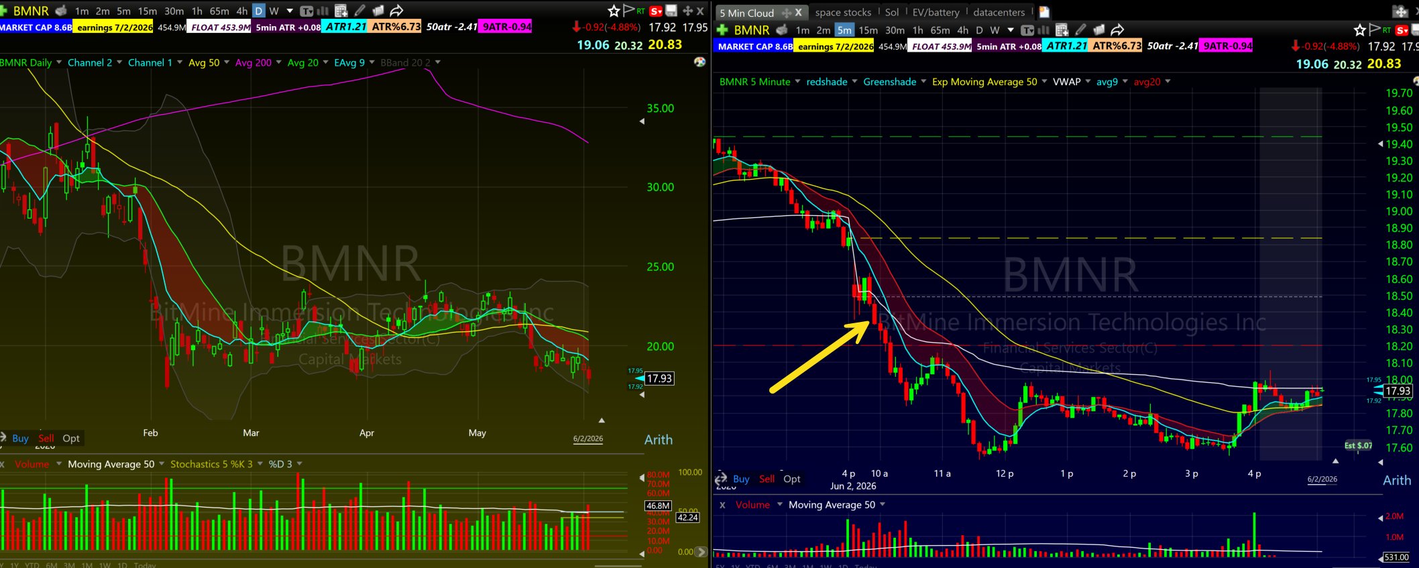The image size is (1419, 568).
Task: Click Sell on the daily chart
Action: pos(46,438)
